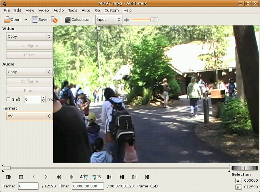Jump to previous keyframe
The width and height of the screenshot is (260, 192).
click(x=59, y=177)
